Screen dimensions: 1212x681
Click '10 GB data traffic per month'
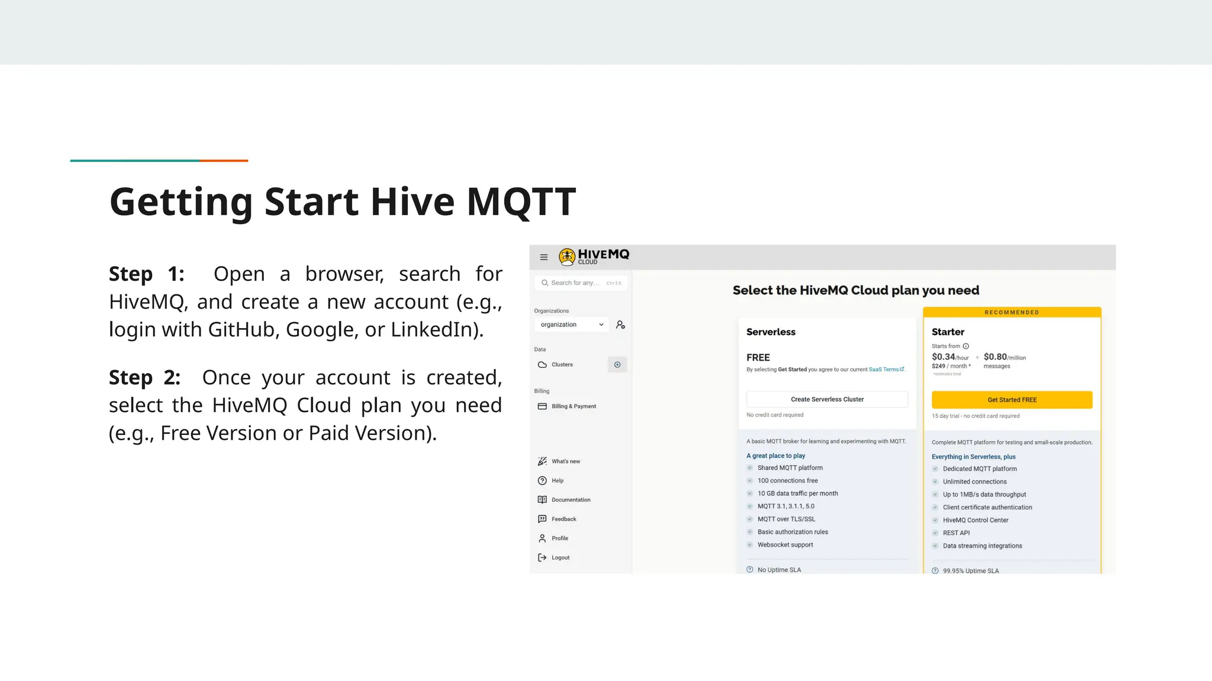[798, 494]
